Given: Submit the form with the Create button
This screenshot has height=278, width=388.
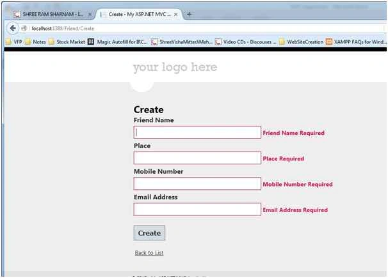Looking at the screenshot, I should click(x=149, y=233).
